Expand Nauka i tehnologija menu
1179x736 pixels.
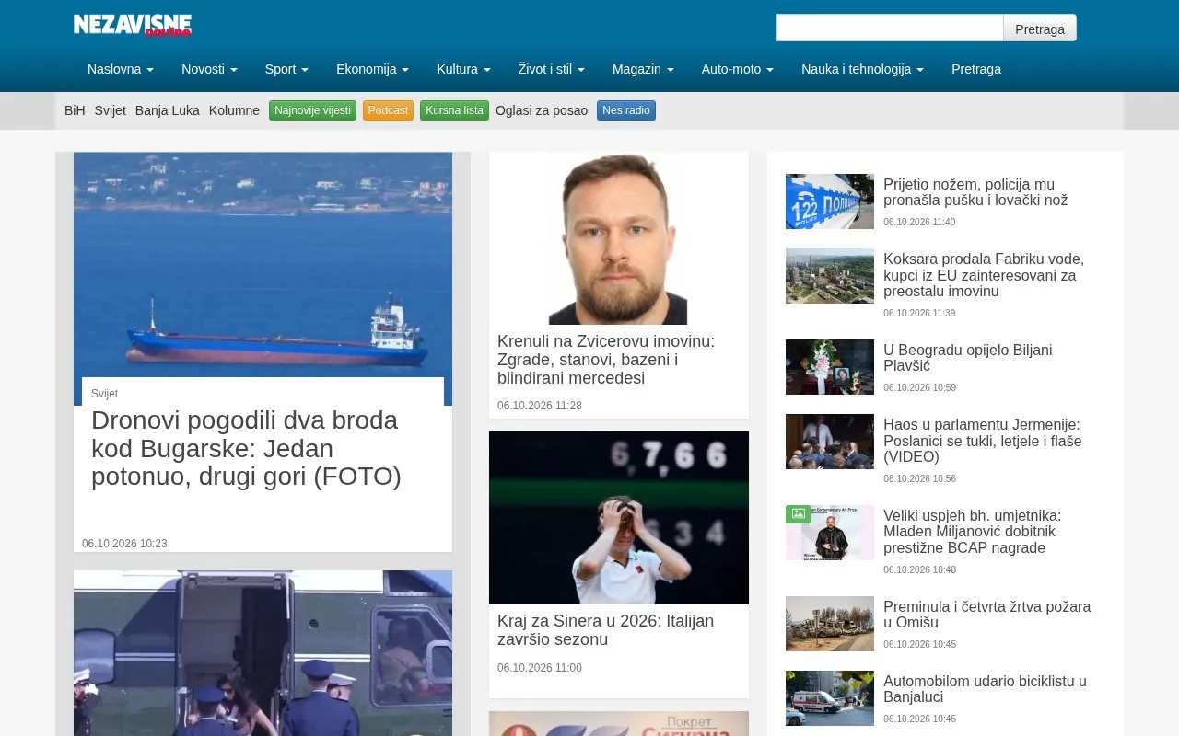(862, 69)
